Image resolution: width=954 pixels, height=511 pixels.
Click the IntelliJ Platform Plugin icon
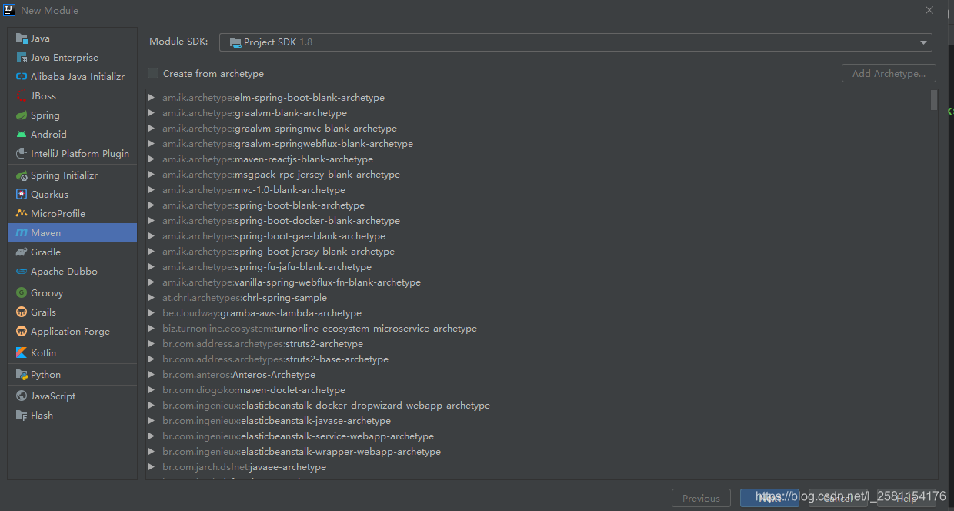22,153
